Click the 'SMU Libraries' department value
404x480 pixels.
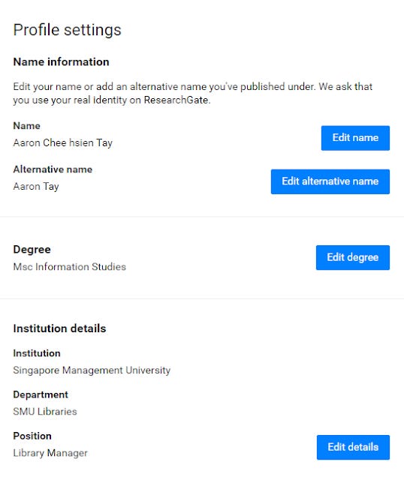[45, 412]
